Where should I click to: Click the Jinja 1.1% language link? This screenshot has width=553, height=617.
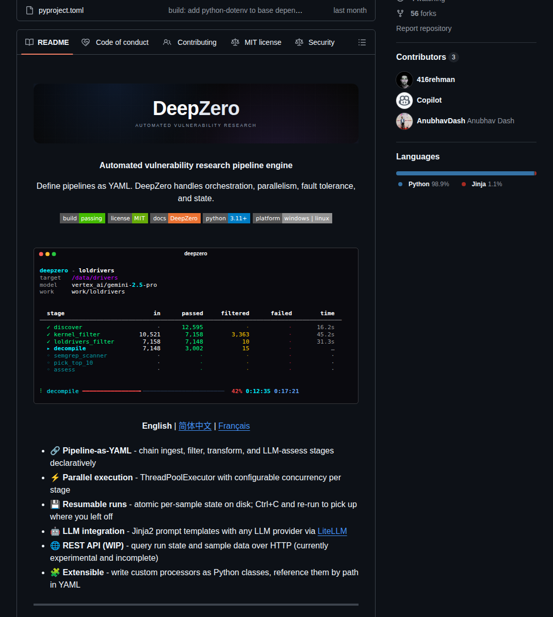[x=486, y=184]
